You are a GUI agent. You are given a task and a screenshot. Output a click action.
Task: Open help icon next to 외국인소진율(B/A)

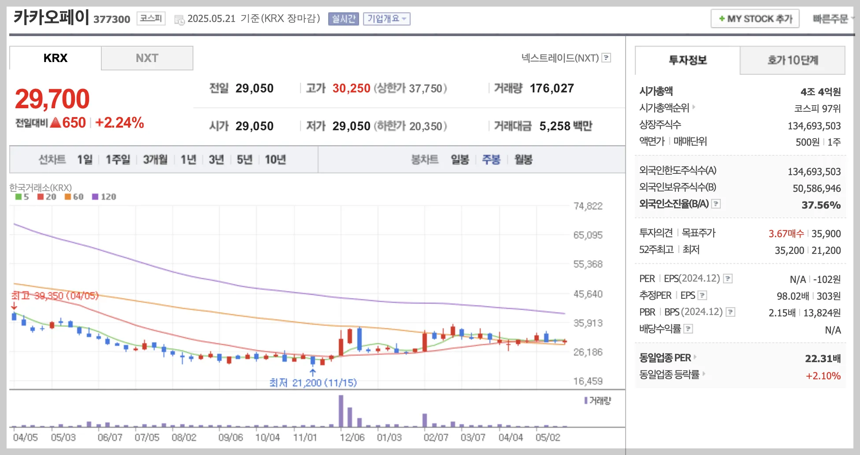coord(716,204)
